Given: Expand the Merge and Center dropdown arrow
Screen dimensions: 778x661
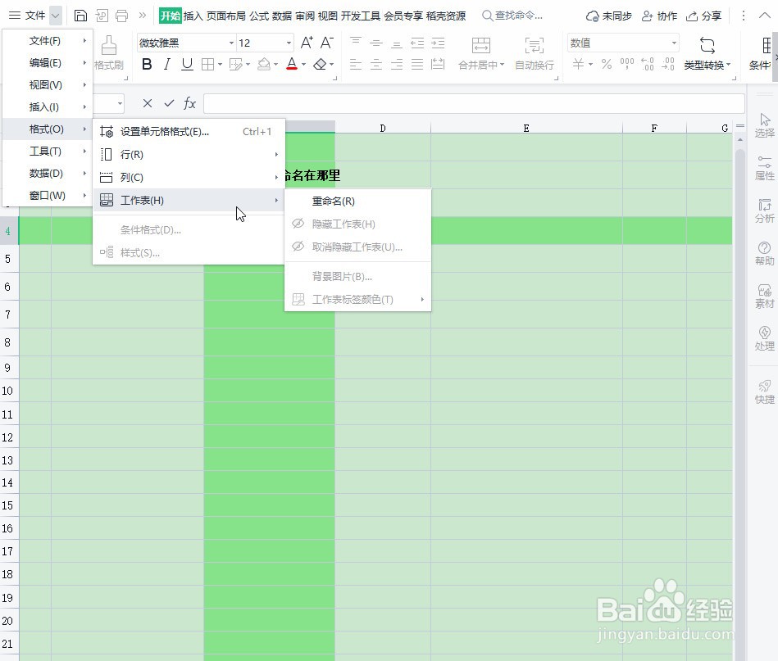Looking at the screenshot, I should tap(502, 65).
